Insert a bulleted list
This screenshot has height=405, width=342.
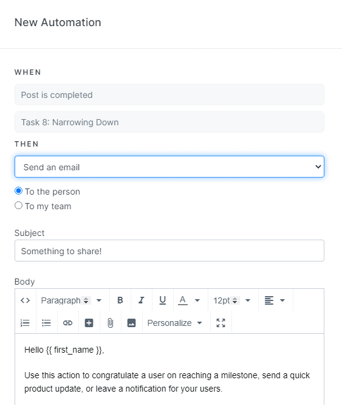coord(46,323)
